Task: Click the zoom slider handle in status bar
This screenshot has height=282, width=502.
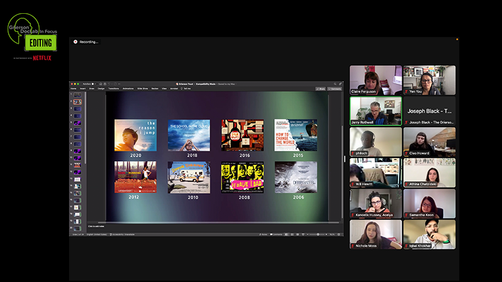Action: (318, 234)
